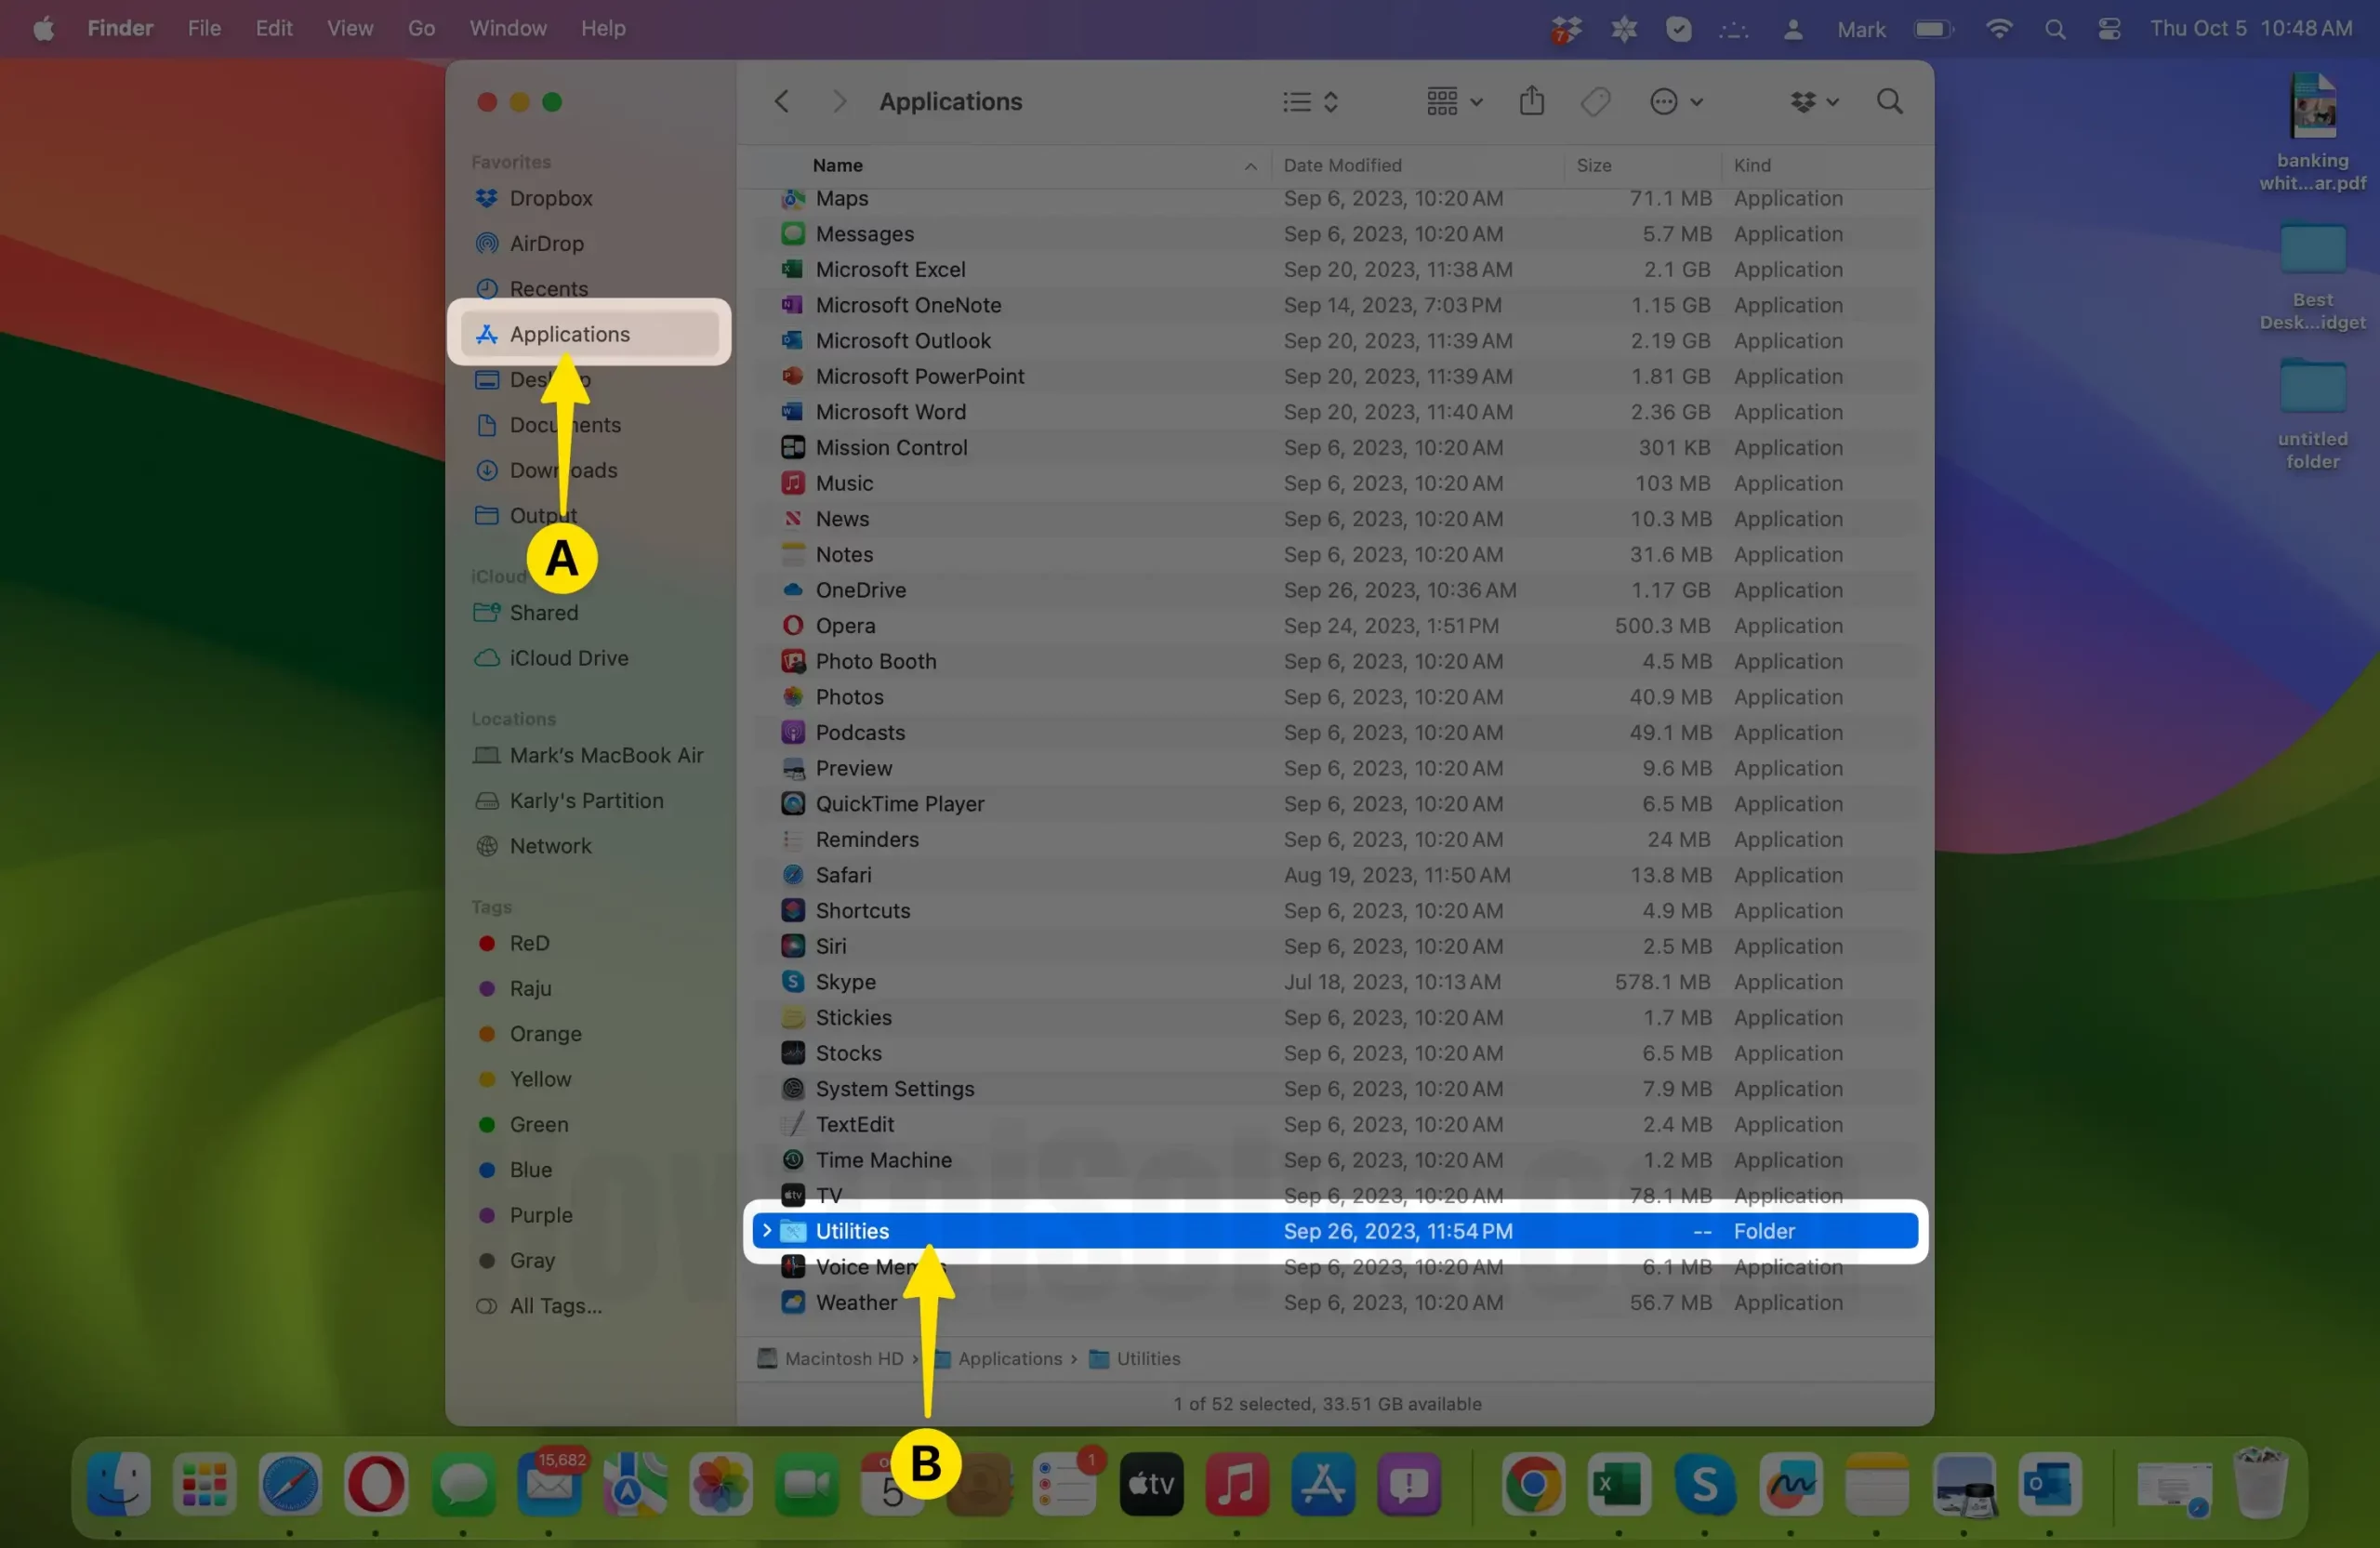Launch Music from the Dock
The height and width of the screenshot is (1548, 2380).
click(1237, 1484)
